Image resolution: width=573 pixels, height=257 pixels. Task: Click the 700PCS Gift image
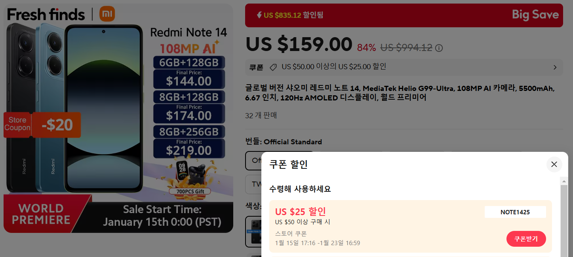[x=190, y=178]
